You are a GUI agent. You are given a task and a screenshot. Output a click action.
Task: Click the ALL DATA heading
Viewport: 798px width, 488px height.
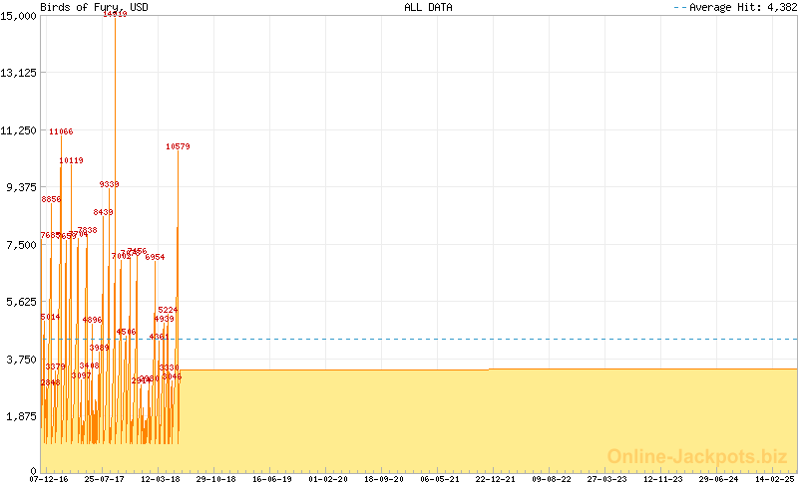428,7
